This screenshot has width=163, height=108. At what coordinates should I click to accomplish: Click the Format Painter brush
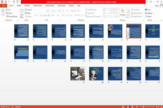point(12,17)
